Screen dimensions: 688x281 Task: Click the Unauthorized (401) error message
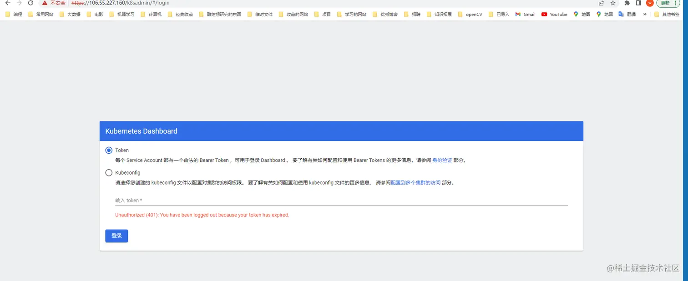click(x=202, y=215)
